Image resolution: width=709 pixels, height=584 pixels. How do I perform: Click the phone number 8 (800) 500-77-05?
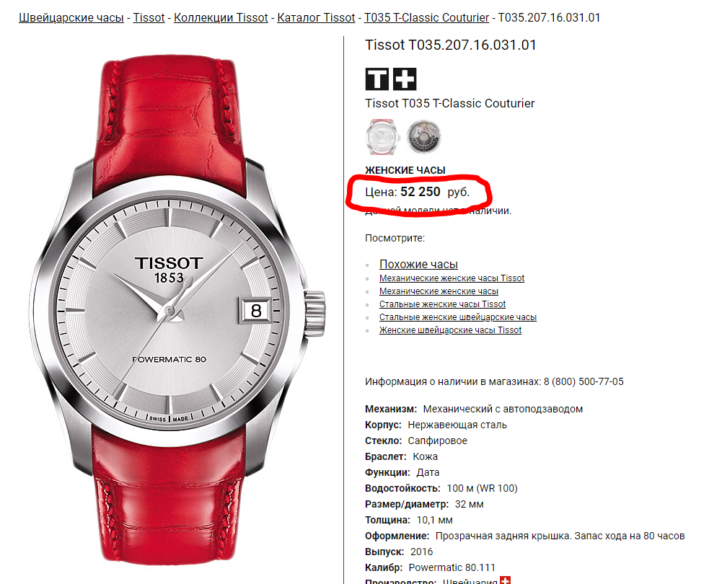(584, 381)
